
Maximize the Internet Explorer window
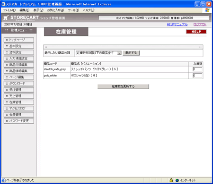coord(203,4)
